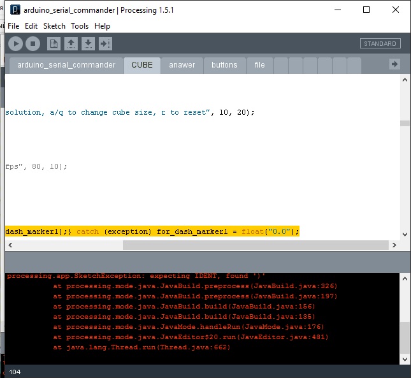Screen dimensions: 411x378
Task: Click the Export applet icon
Action: click(106, 44)
